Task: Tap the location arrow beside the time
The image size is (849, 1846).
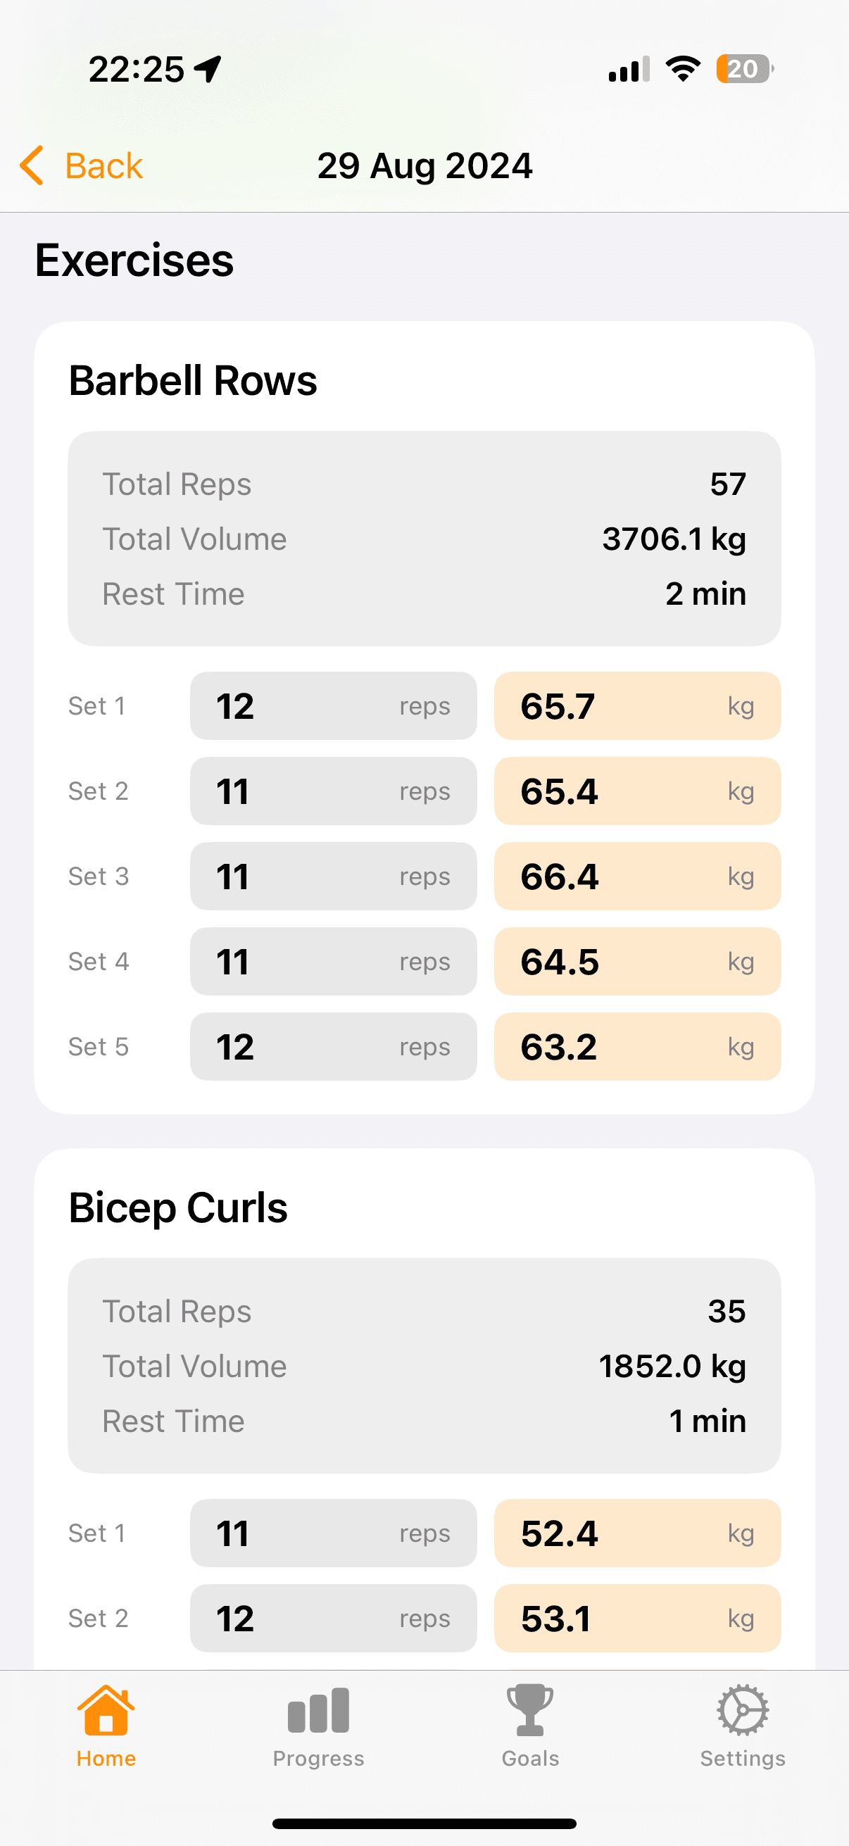Action: (208, 70)
